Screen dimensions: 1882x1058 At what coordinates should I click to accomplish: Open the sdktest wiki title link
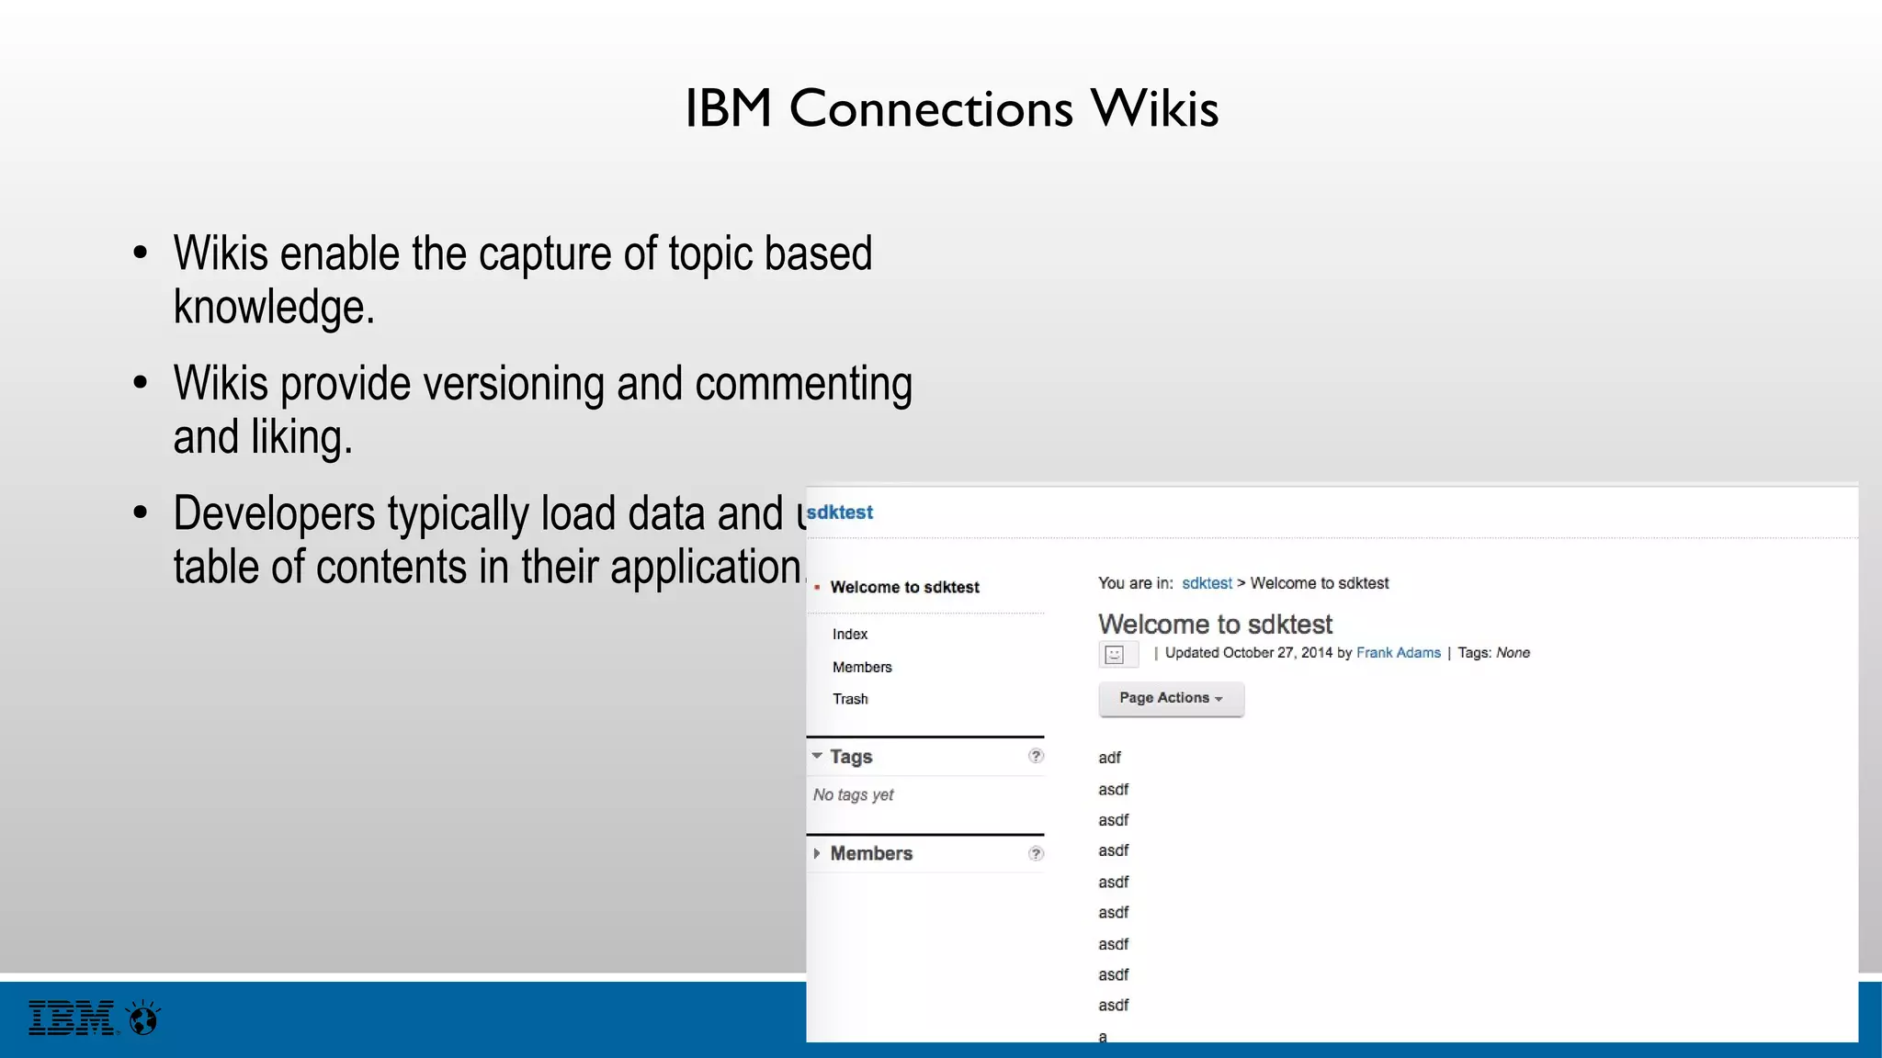click(839, 512)
